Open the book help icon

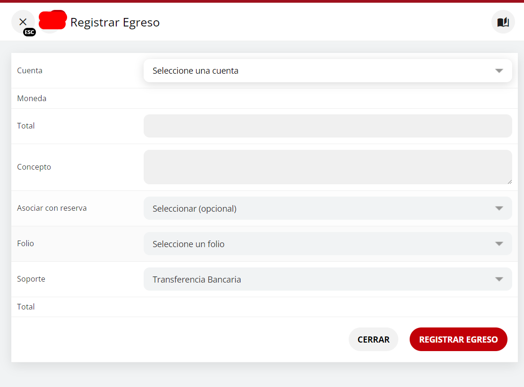coord(503,22)
